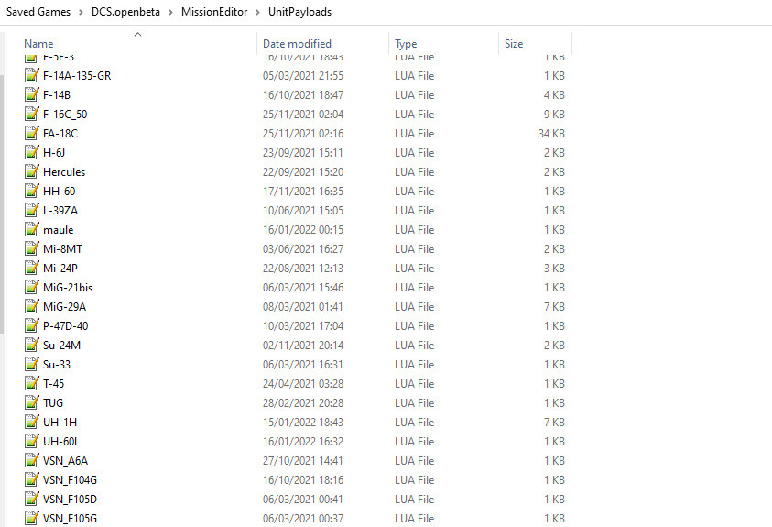Click the F-16C_50 file icon
772x527 pixels.
point(31,114)
